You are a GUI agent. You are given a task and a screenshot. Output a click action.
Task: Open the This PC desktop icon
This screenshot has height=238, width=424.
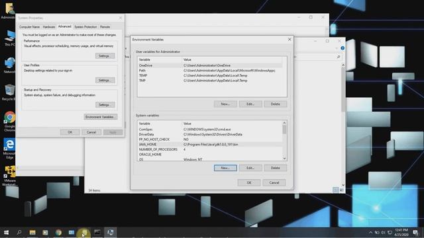pos(9,38)
